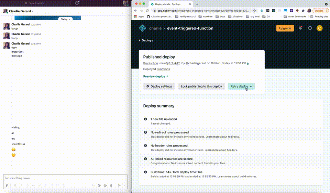Image resolution: width=330 pixels, height=193 pixels.
Task: Insert a mention with the @ icon
Action: [x=99, y=185]
